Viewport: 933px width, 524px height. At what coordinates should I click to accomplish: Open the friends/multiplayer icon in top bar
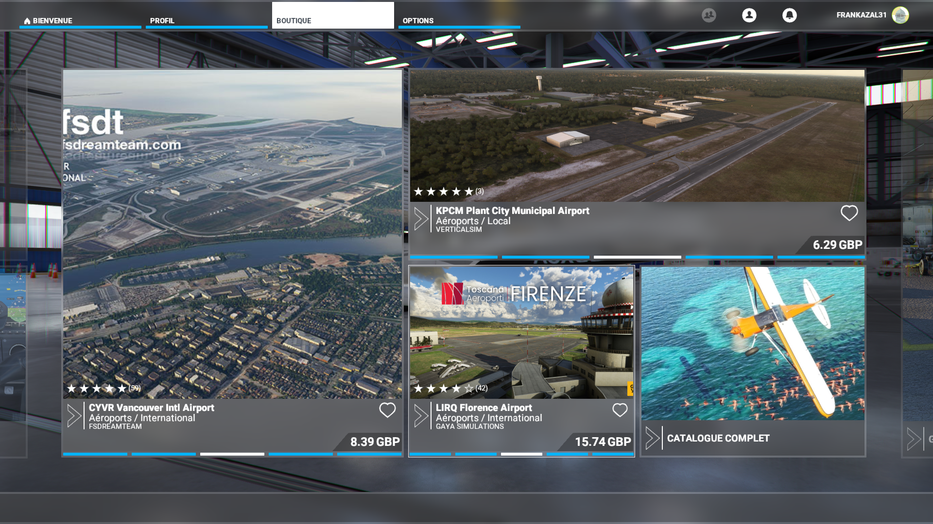[x=708, y=16]
